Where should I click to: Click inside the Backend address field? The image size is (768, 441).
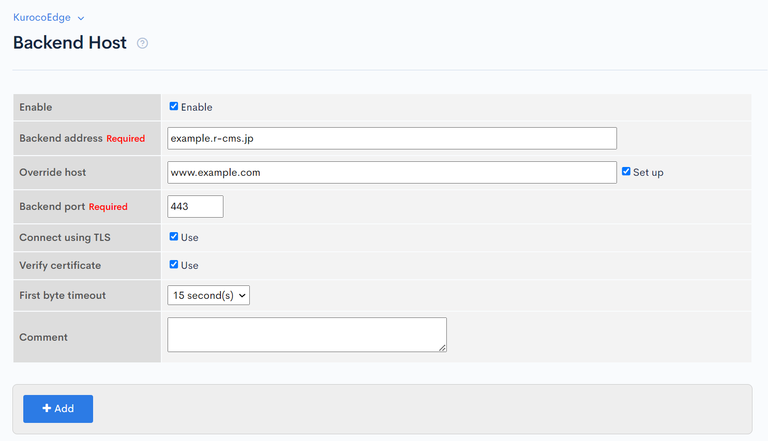pos(391,138)
